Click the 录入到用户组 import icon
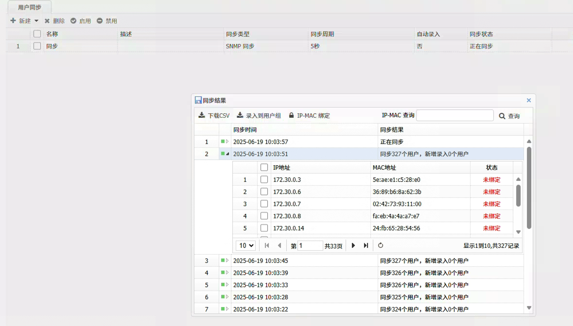The width and height of the screenshot is (573, 326). pos(240,115)
